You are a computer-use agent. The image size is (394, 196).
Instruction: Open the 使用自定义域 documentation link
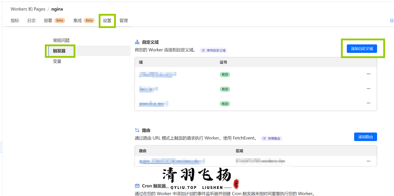(x=214, y=50)
